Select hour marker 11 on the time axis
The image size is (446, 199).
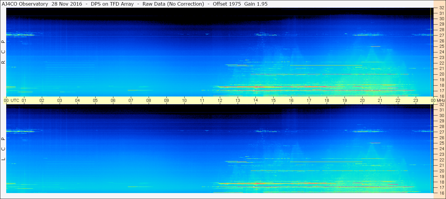click(x=202, y=100)
